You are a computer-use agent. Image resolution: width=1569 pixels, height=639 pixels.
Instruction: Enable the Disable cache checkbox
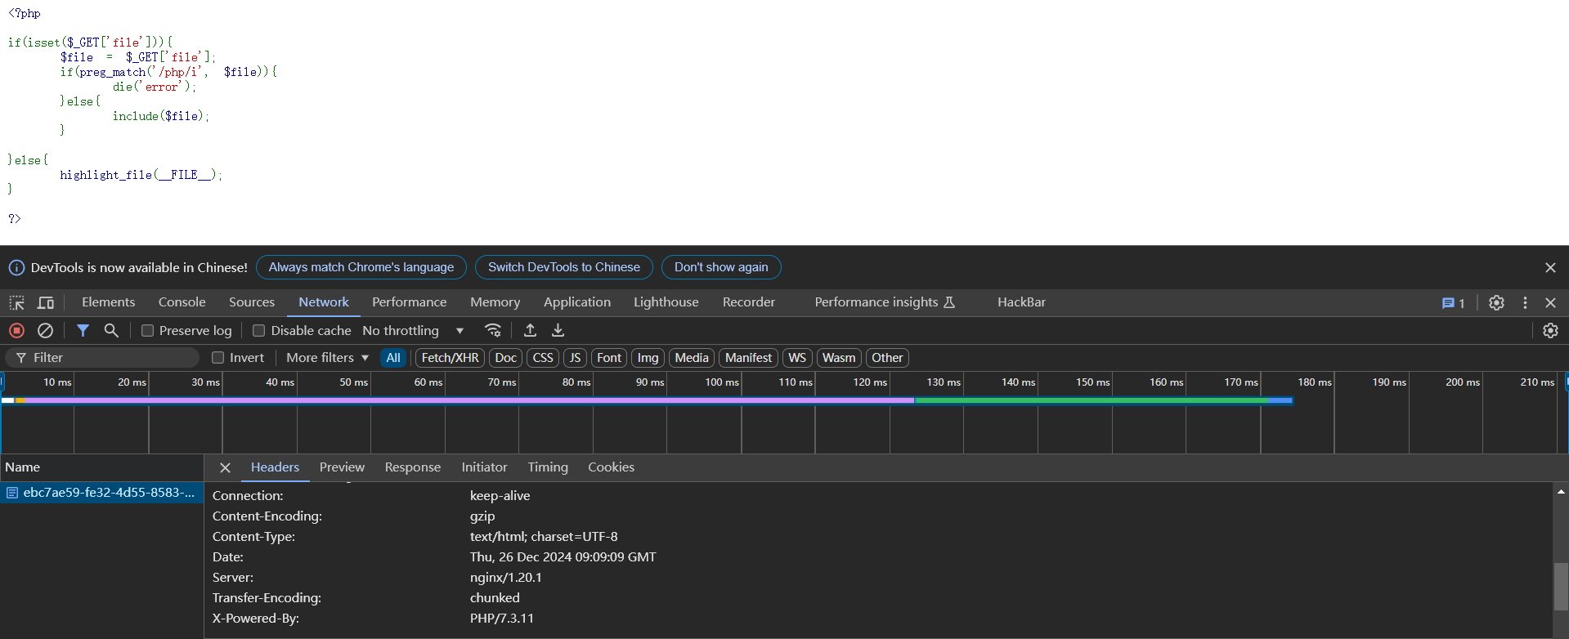coord(259,331)
